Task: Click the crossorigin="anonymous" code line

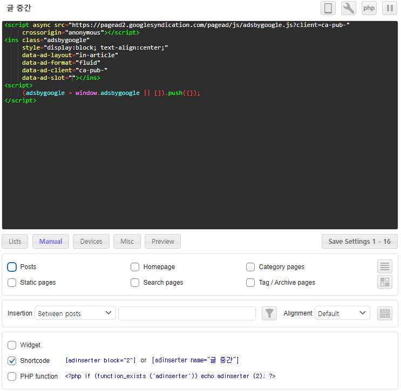Action: (81, 32)
